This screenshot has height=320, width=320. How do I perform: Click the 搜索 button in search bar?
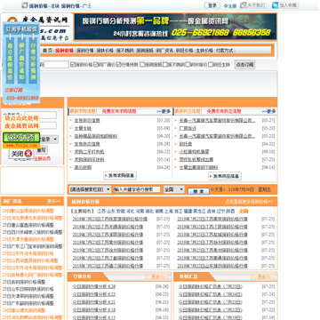198,191
